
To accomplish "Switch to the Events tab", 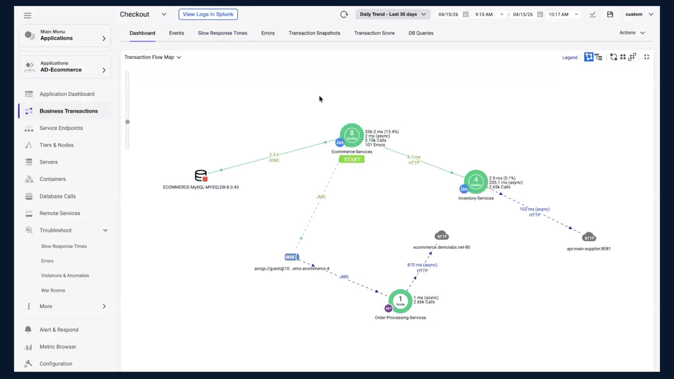I will (176, 33).
